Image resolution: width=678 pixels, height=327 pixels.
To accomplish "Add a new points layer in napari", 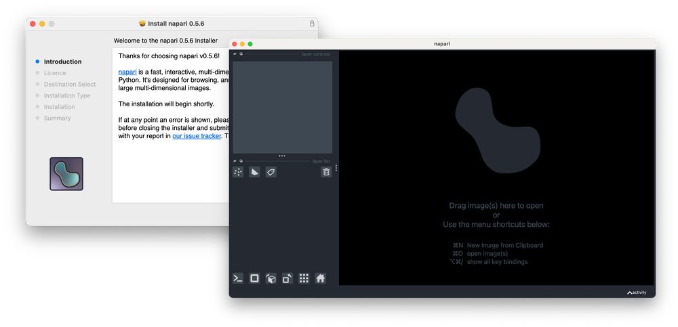I will [x=238, y=172].
